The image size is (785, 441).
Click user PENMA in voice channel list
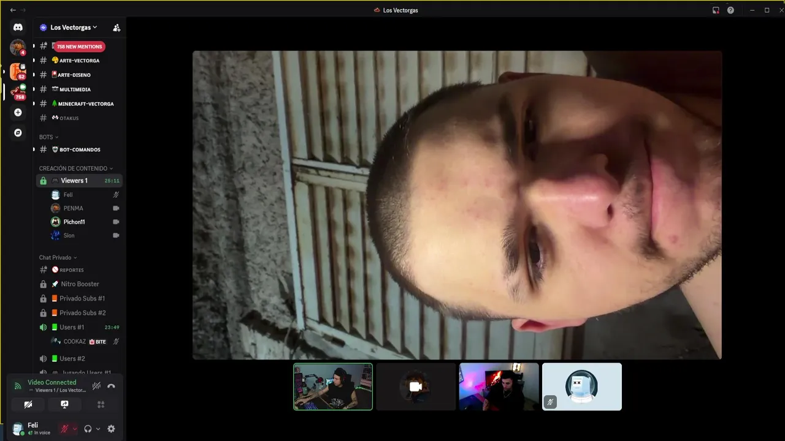[73, 208]
